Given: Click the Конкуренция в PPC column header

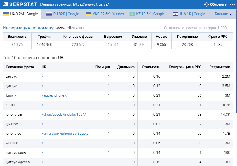Looking at the screenshot, I should pos(185,67).
